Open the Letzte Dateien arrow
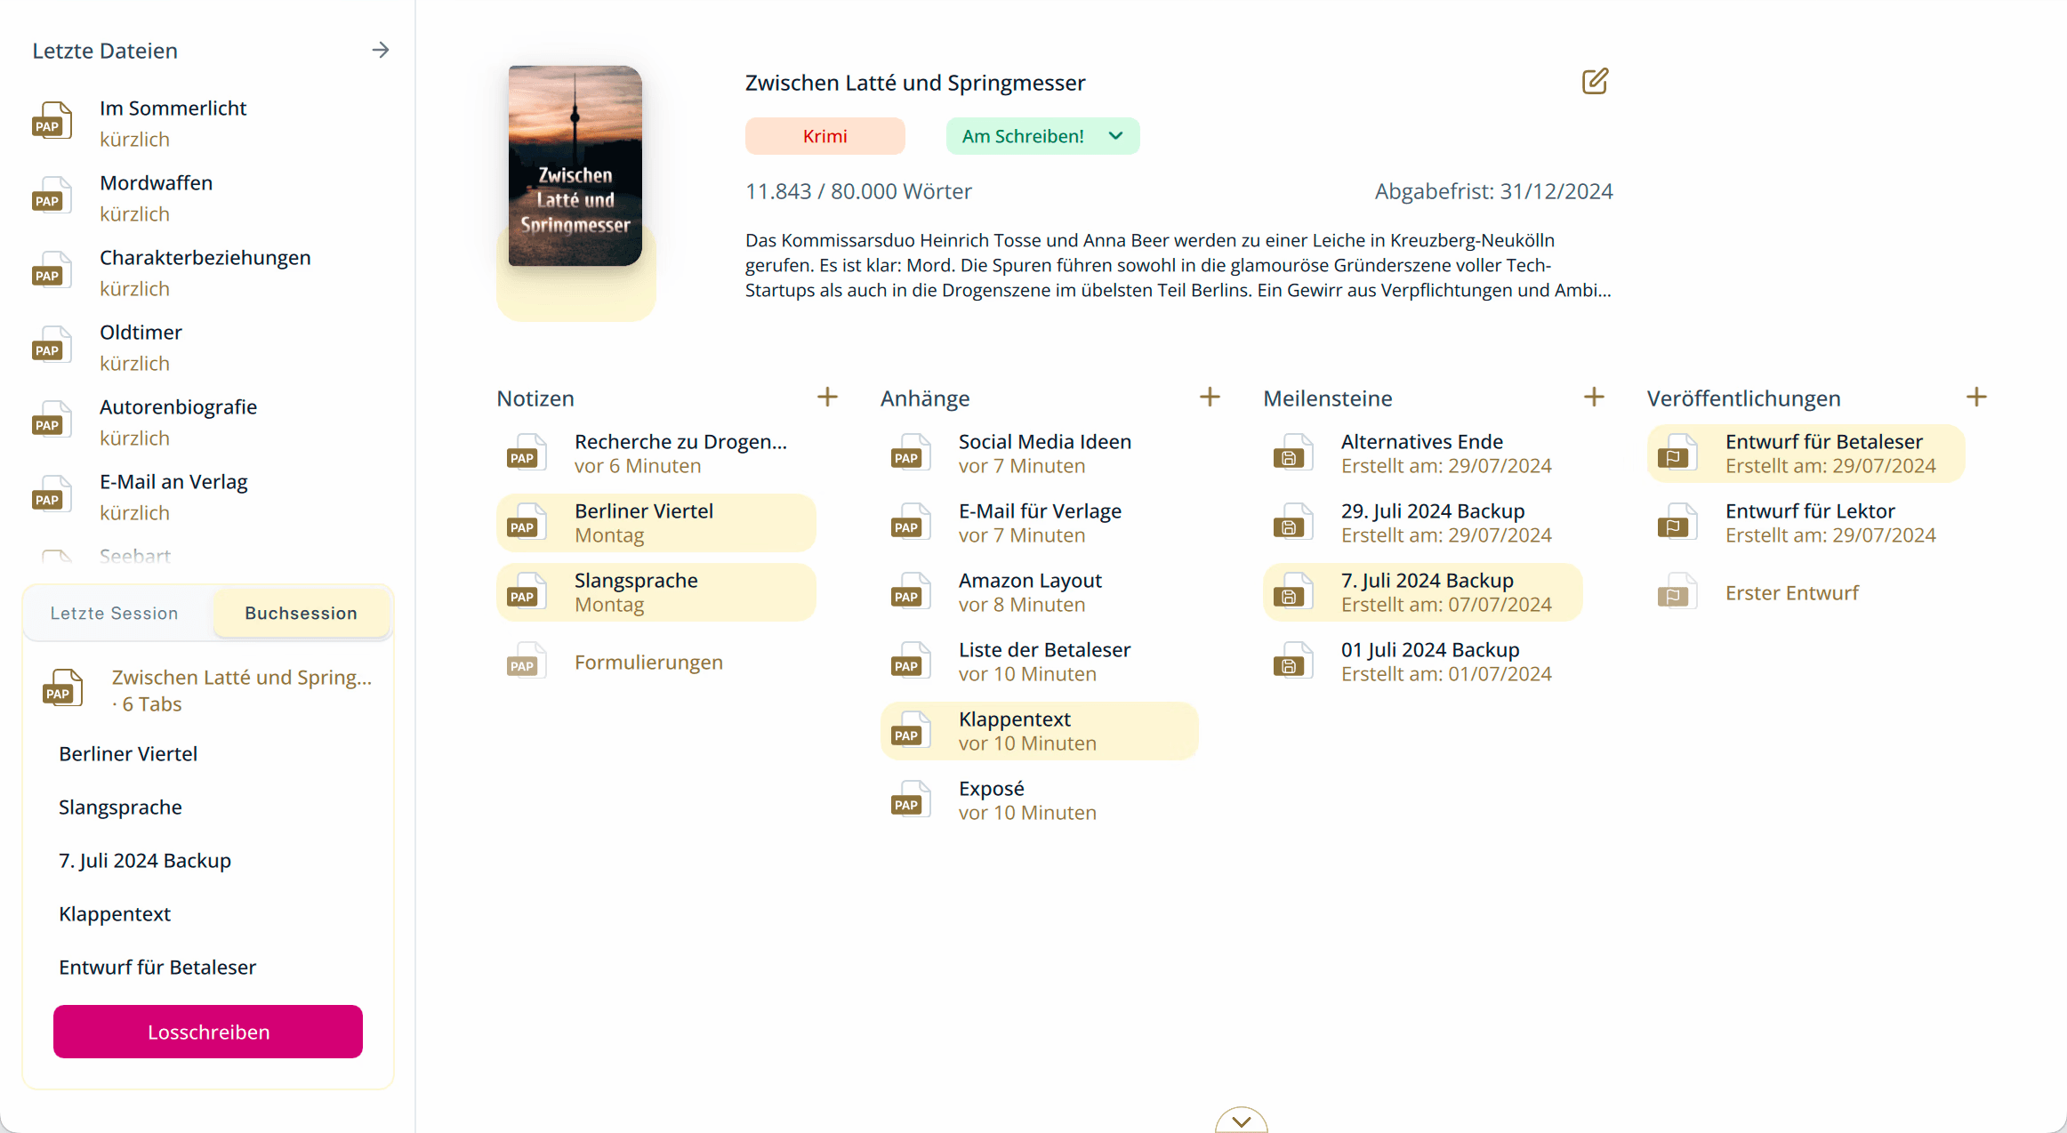2067x1133 pixels. pos(381,50)
